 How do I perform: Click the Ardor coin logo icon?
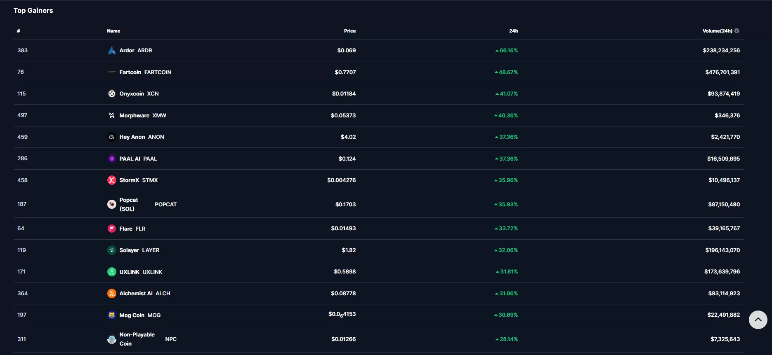(x=111, y=51)
